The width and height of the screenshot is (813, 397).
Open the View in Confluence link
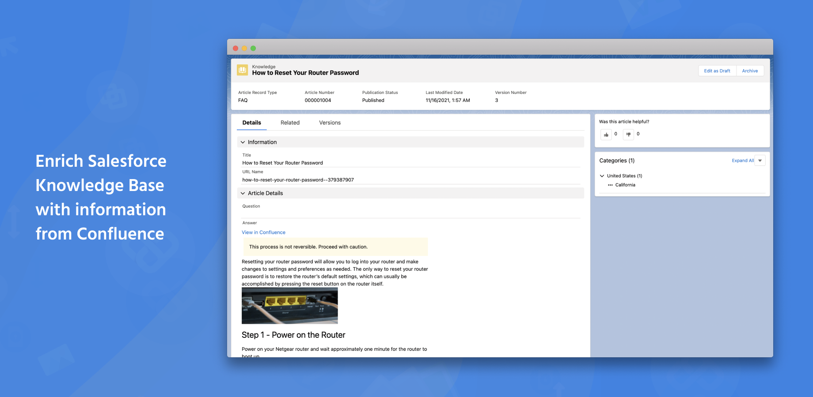pos(263,232)
